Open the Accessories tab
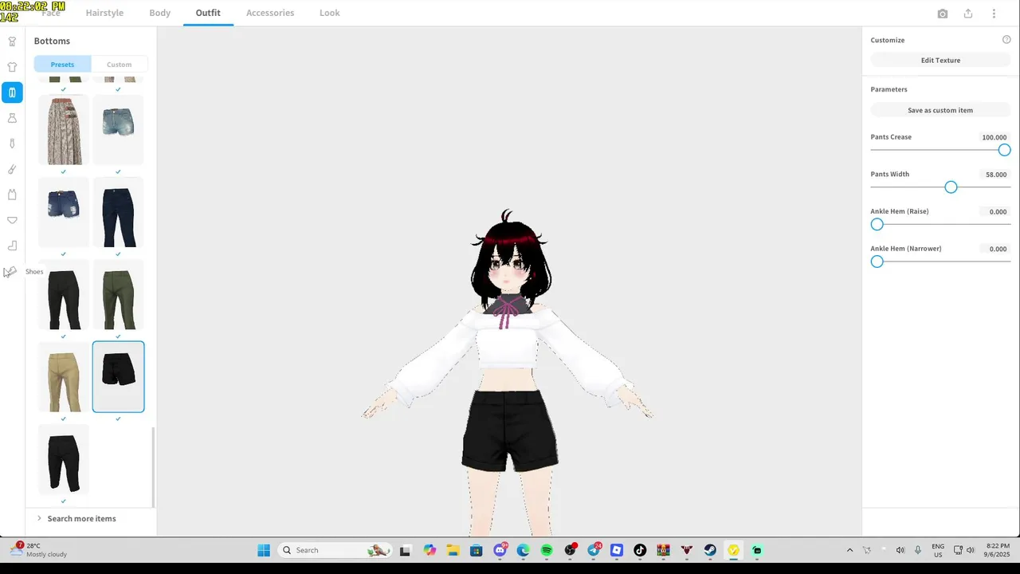The height and width of the screenshot is (574, 1020). tap(270, 13)
